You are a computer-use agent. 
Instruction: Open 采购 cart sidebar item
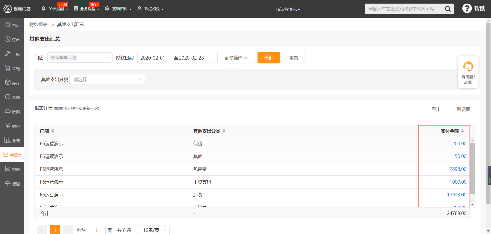tap(12, 68)
